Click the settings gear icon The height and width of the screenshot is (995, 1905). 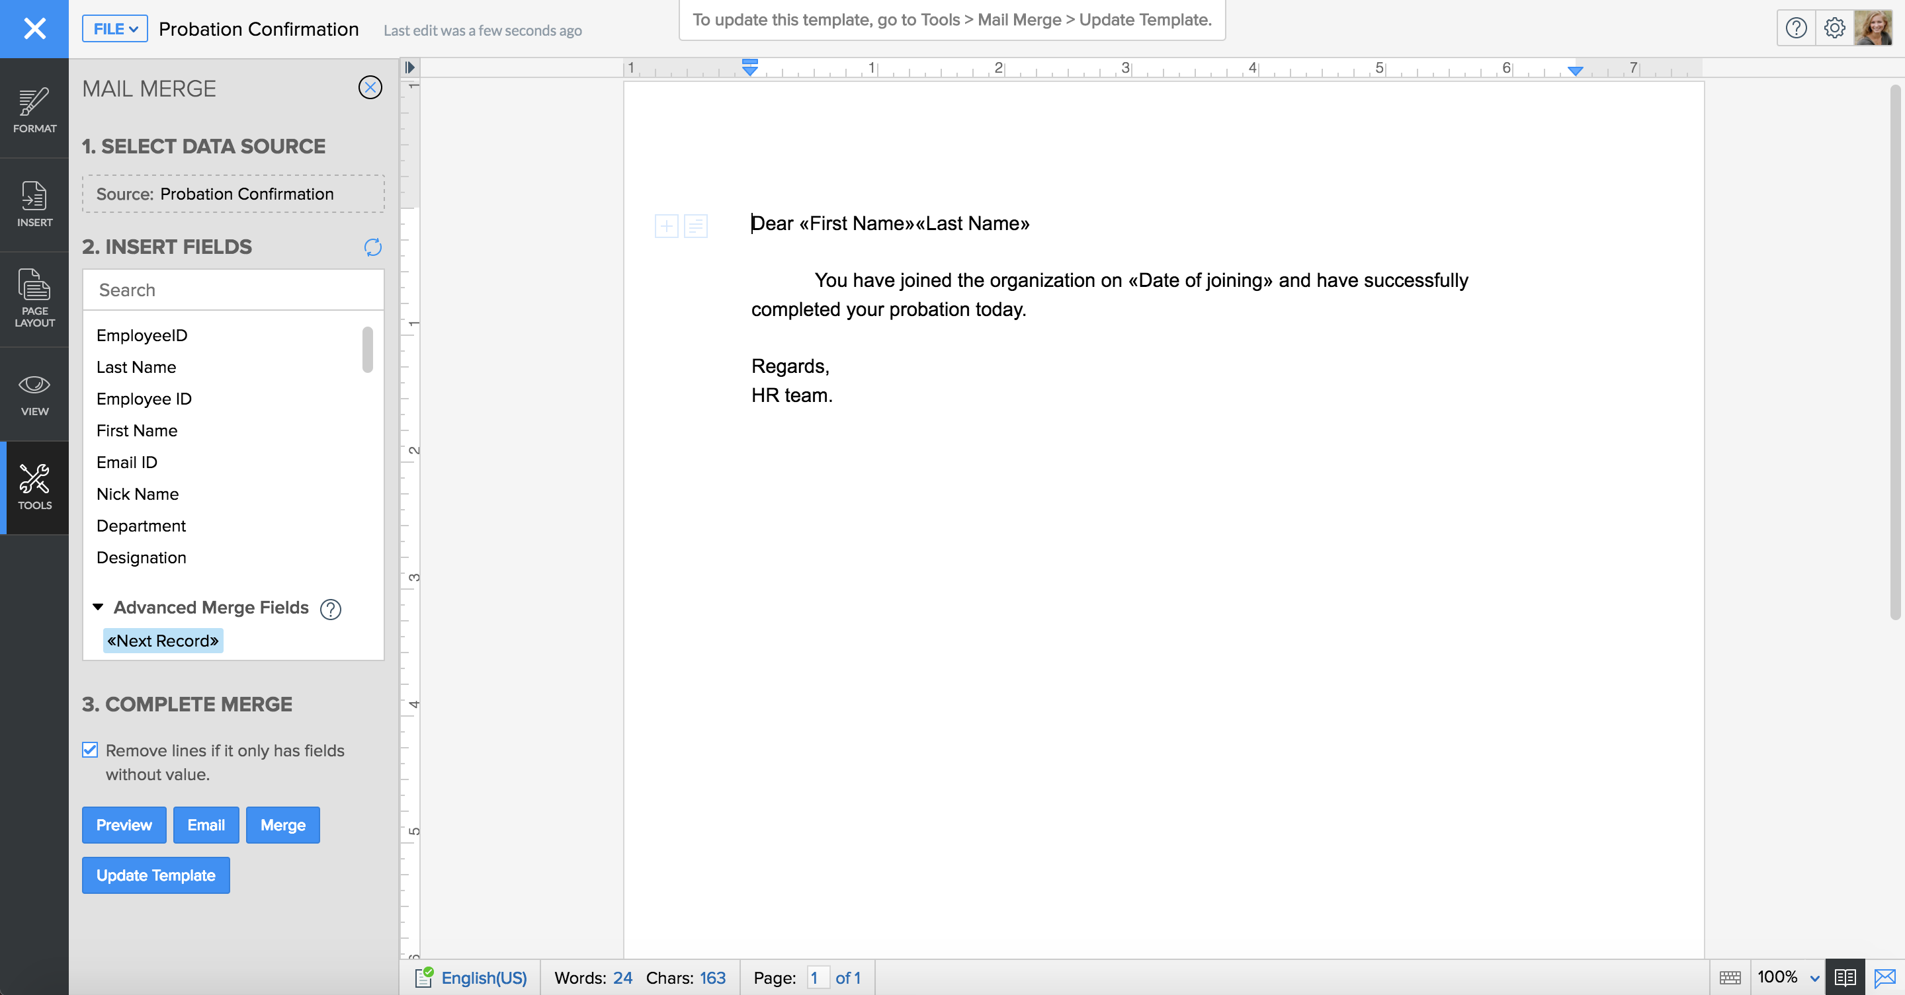(x=1834, y=29)
